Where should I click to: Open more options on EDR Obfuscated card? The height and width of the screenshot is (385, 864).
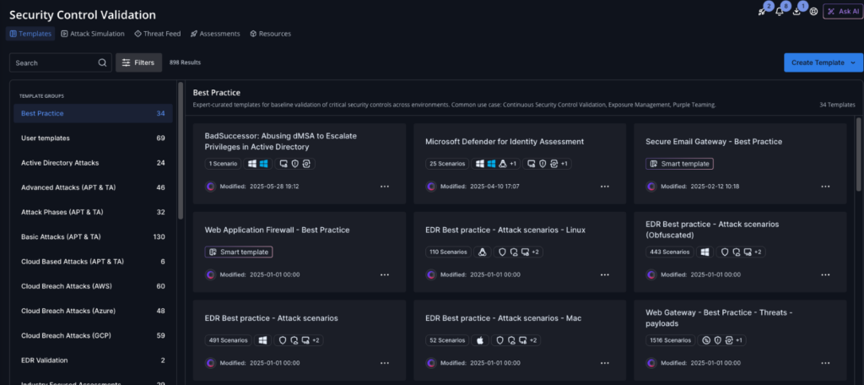click(825, 274)
